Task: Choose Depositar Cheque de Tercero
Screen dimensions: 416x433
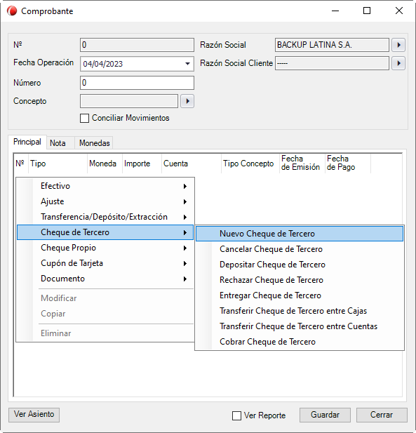Action: pos(300,265)
